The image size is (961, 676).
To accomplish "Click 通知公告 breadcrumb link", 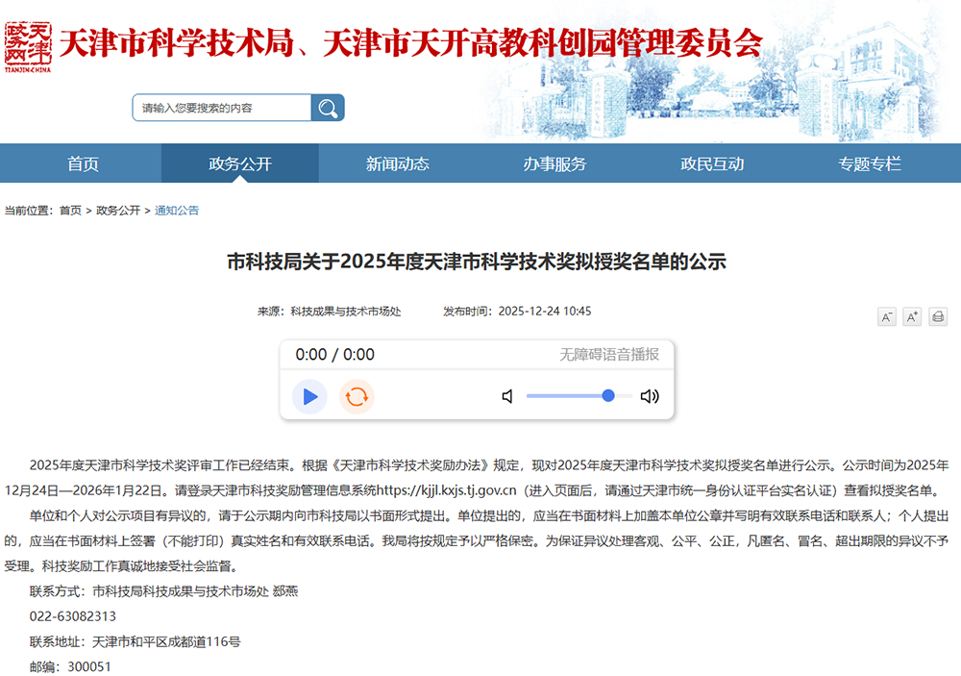I will [177, 211].
